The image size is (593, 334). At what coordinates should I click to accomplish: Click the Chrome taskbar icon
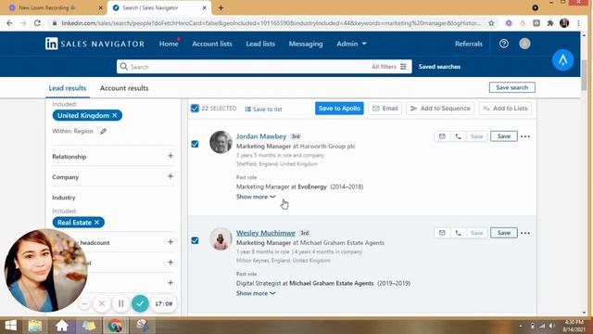(115, 326)
